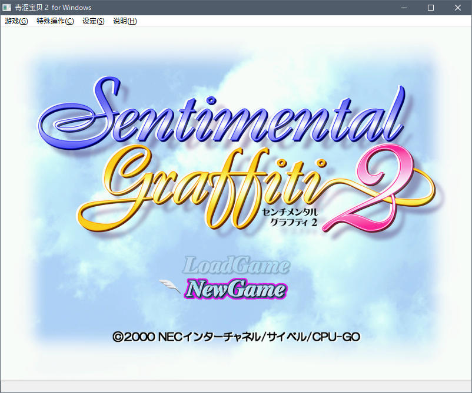Open the 特殊操作(C) menu

click(x=55, y=21)
